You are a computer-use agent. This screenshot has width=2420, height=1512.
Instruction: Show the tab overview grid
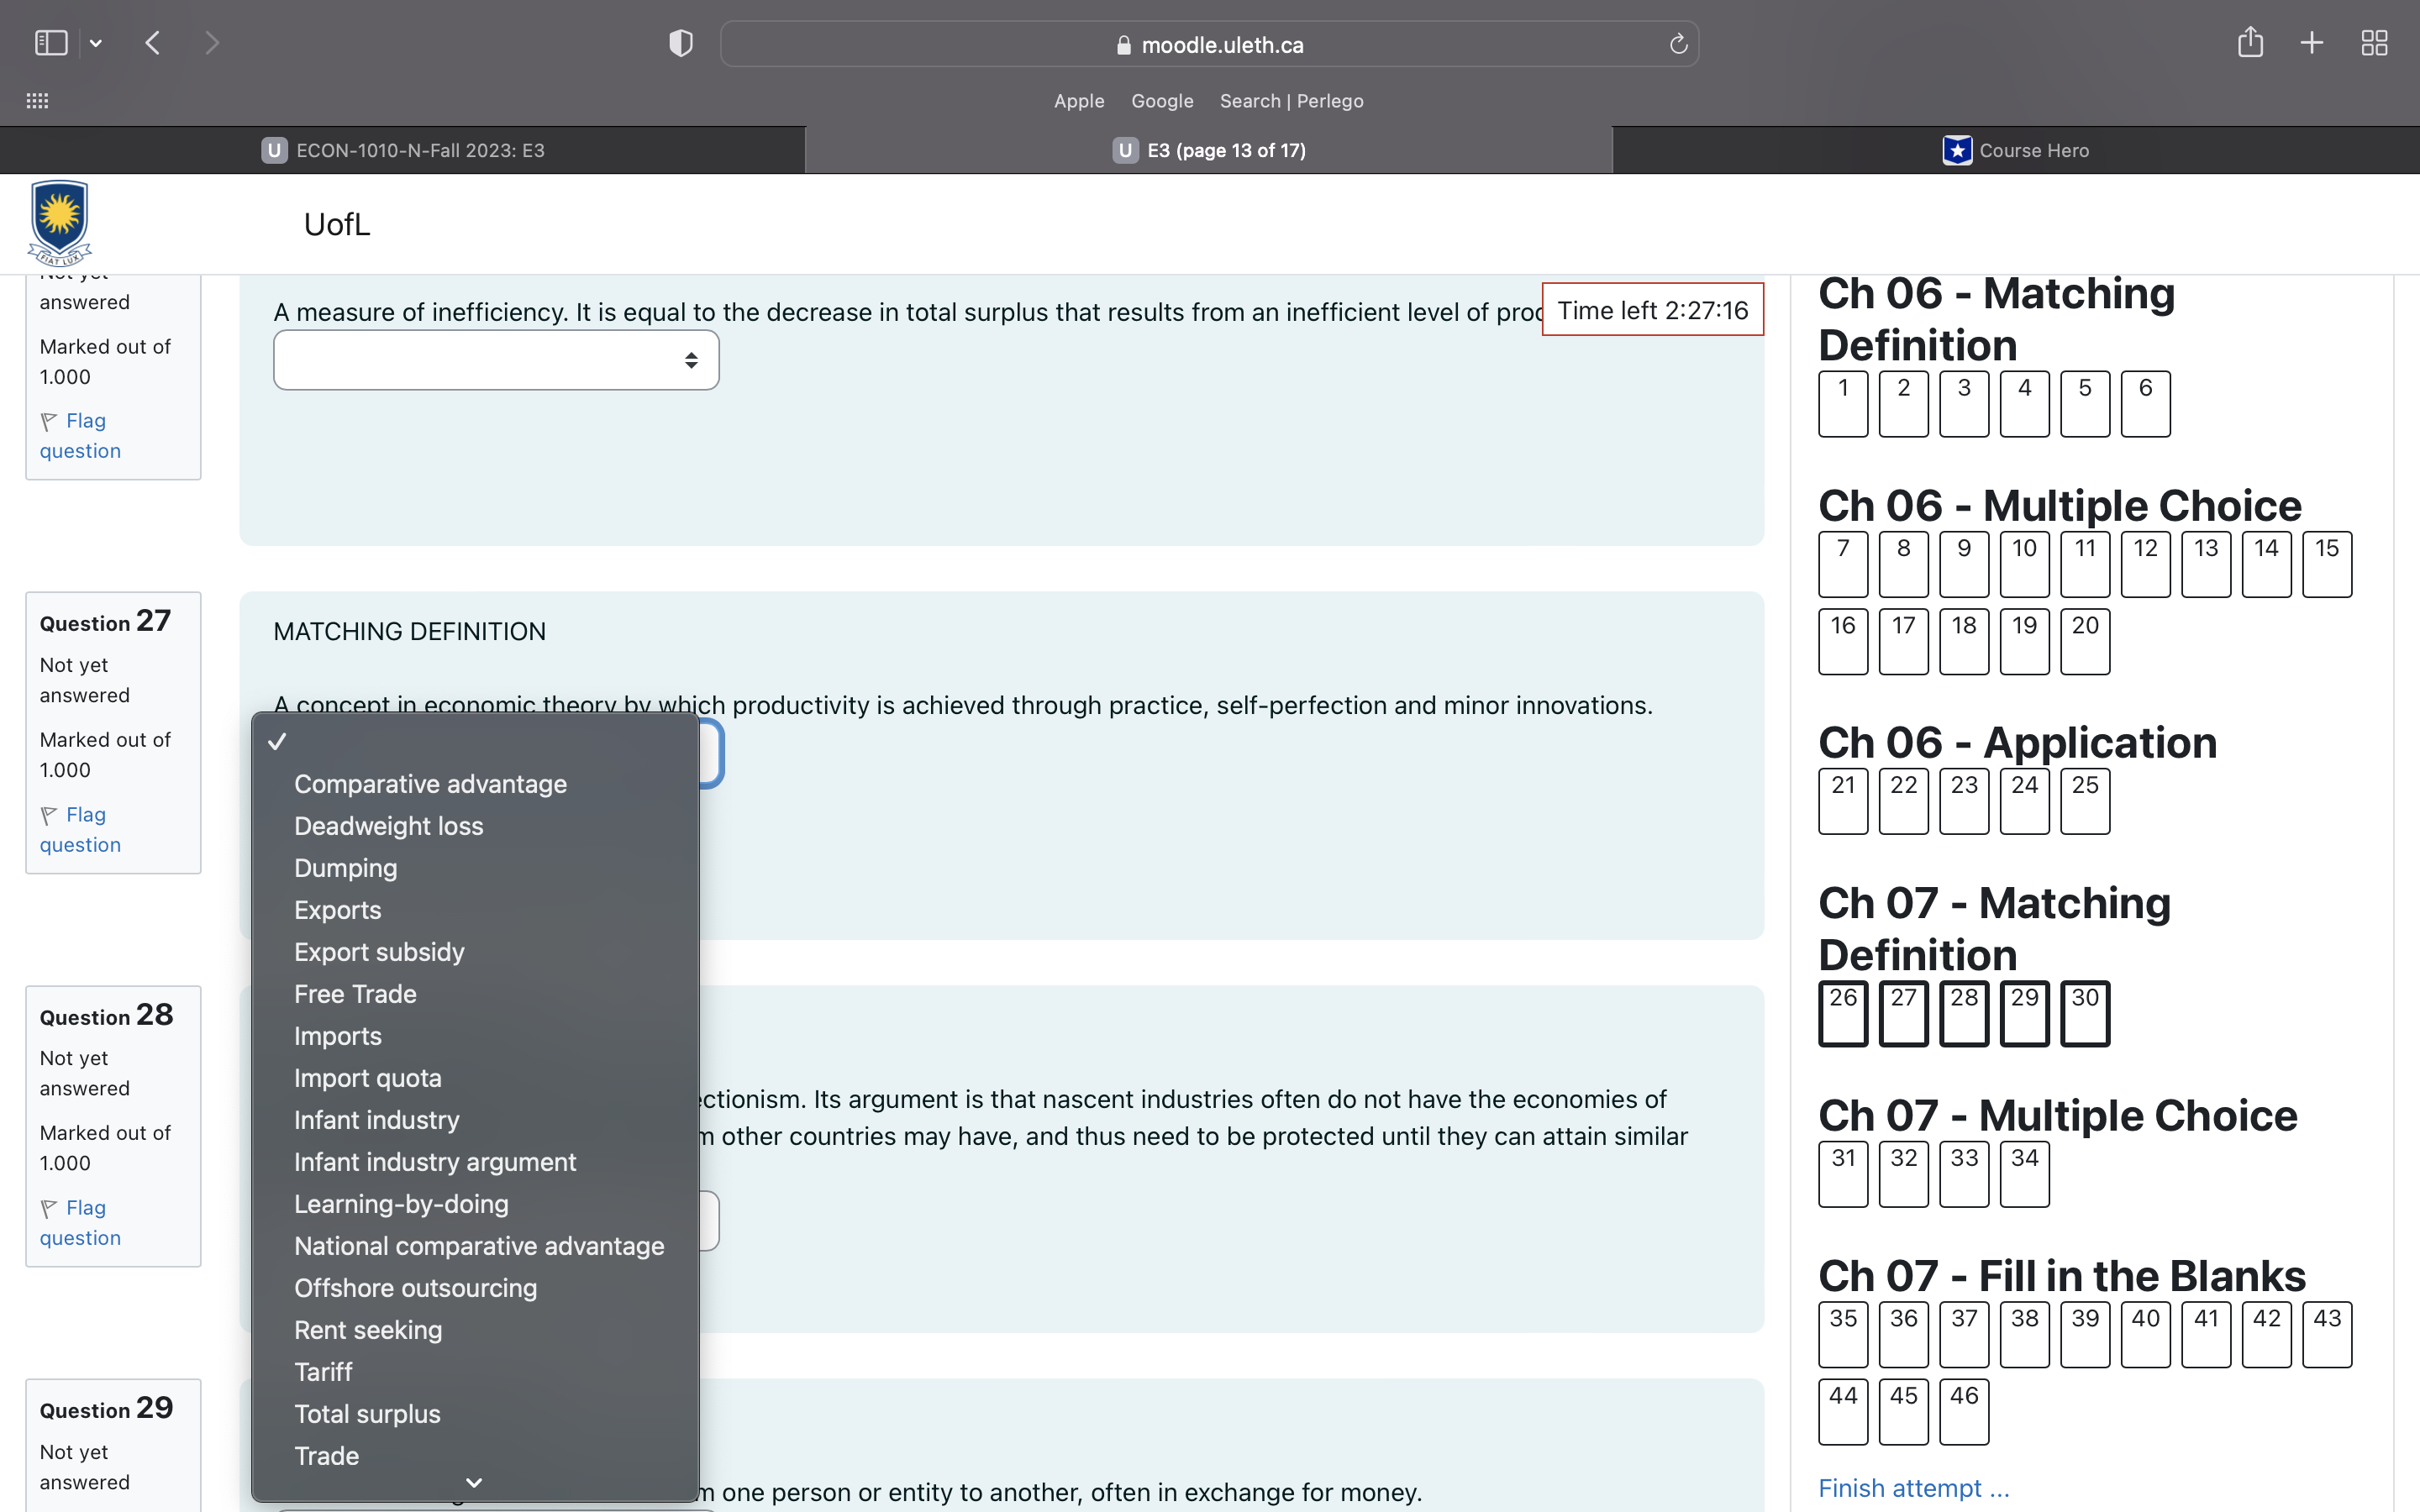pos(2375,42)
